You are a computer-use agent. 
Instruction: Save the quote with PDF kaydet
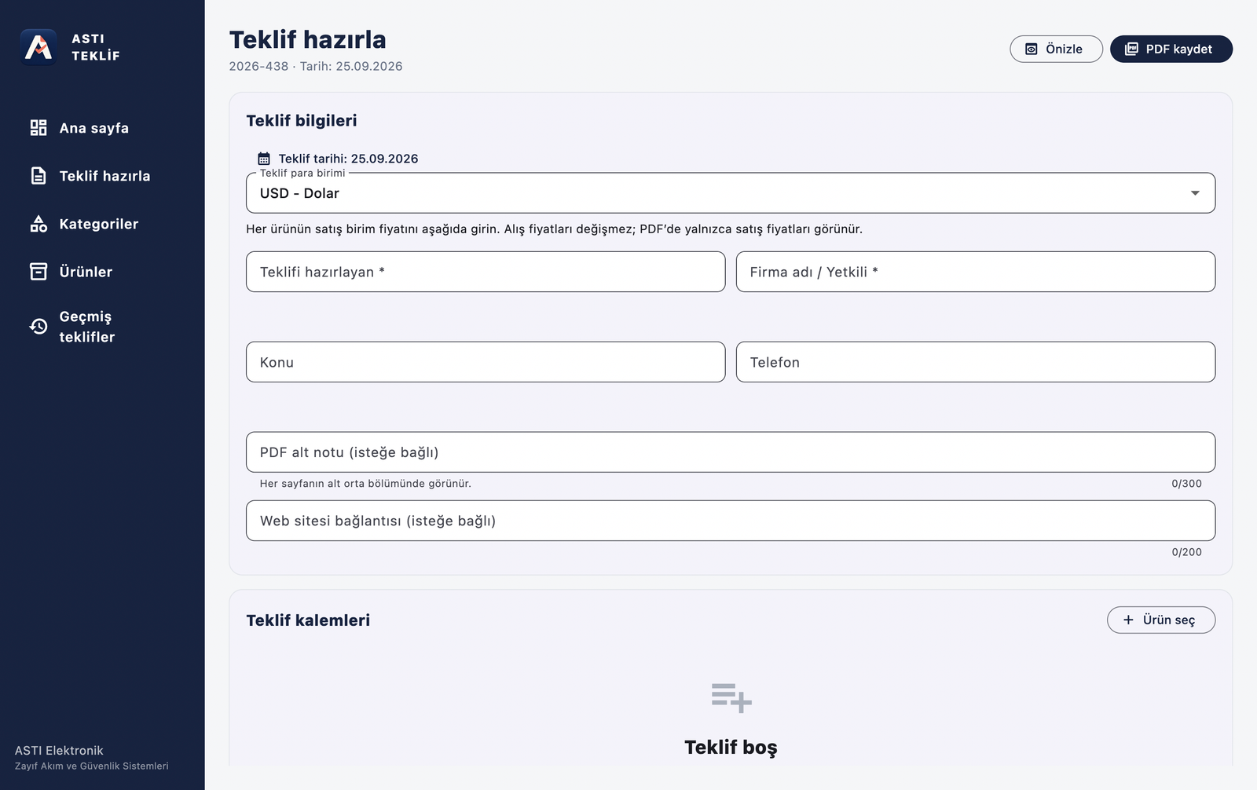(1171, 49)
